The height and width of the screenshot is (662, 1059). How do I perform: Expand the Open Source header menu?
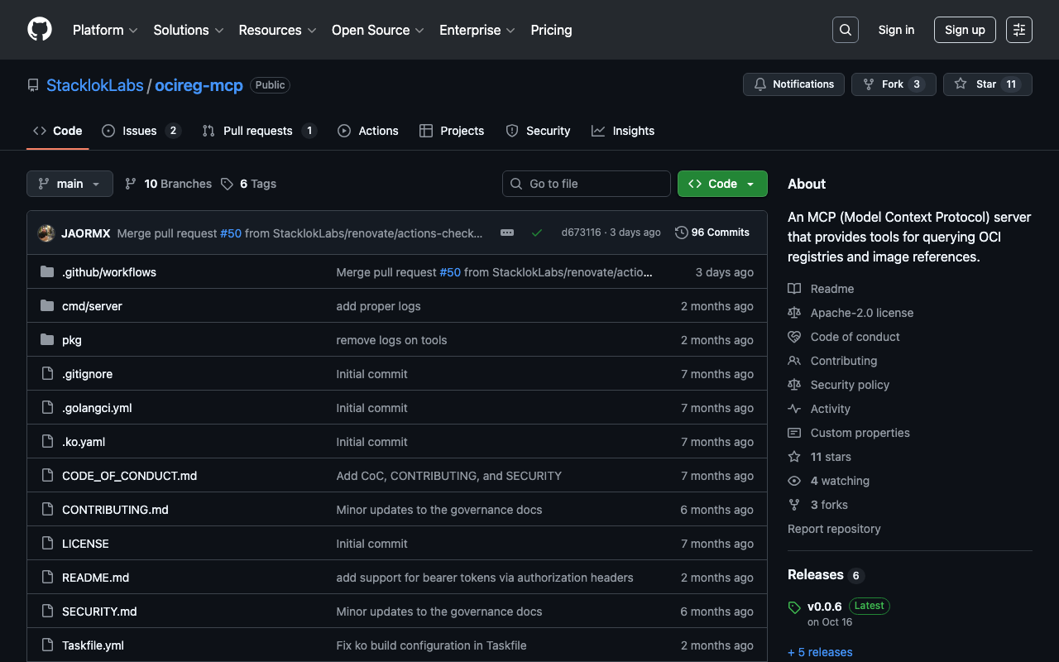click(377, 30)
